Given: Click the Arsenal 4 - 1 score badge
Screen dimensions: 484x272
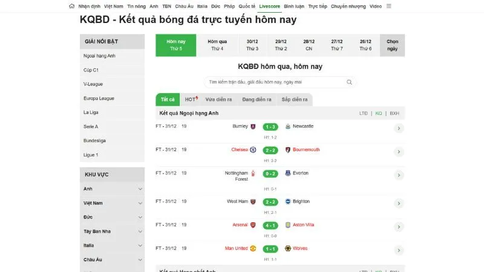Looking at the screenshot, I should [270, 225].
